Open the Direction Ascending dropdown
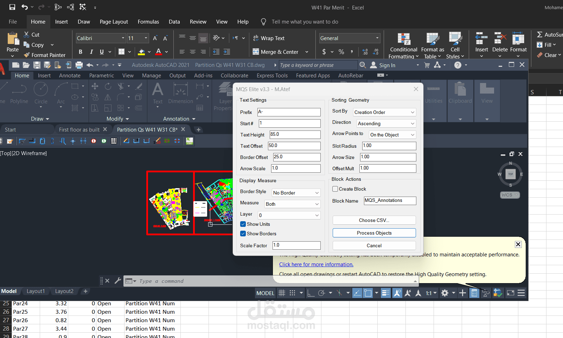 (x=386, y=123)
